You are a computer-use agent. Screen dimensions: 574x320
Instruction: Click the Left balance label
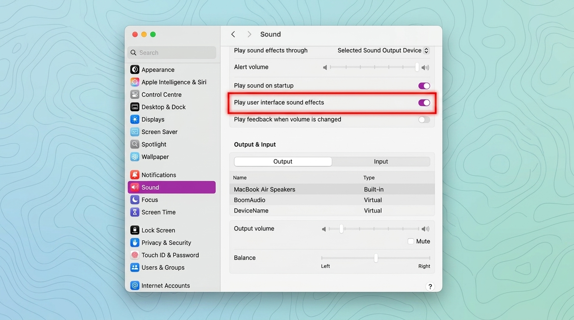coord(325,266)
